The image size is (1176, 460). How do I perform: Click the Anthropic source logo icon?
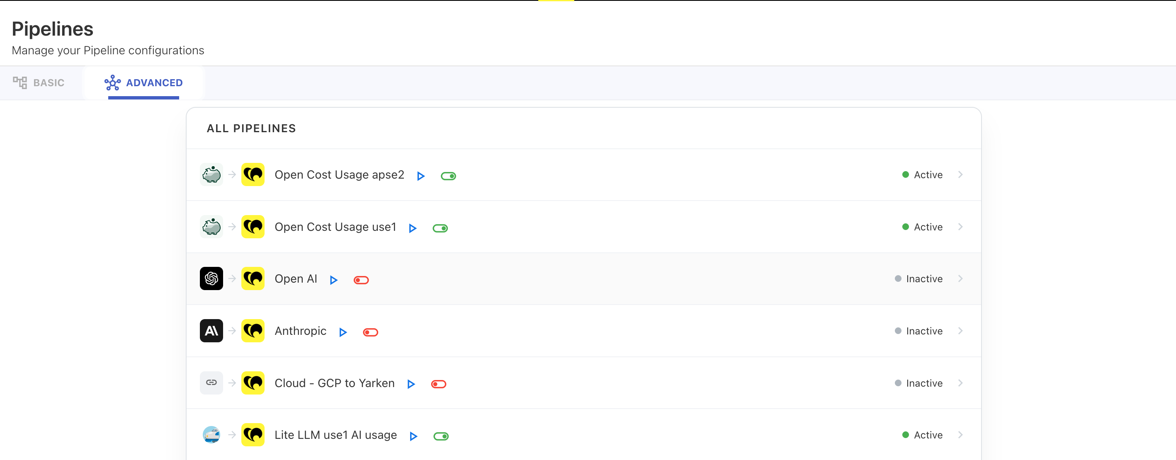point(211,330)
